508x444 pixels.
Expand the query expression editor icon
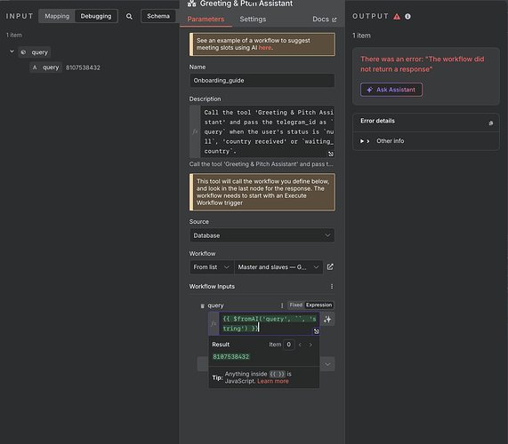(316, 331)
